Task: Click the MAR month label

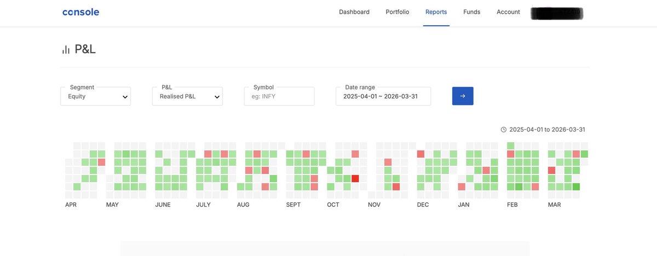Action: pos(554,205)
